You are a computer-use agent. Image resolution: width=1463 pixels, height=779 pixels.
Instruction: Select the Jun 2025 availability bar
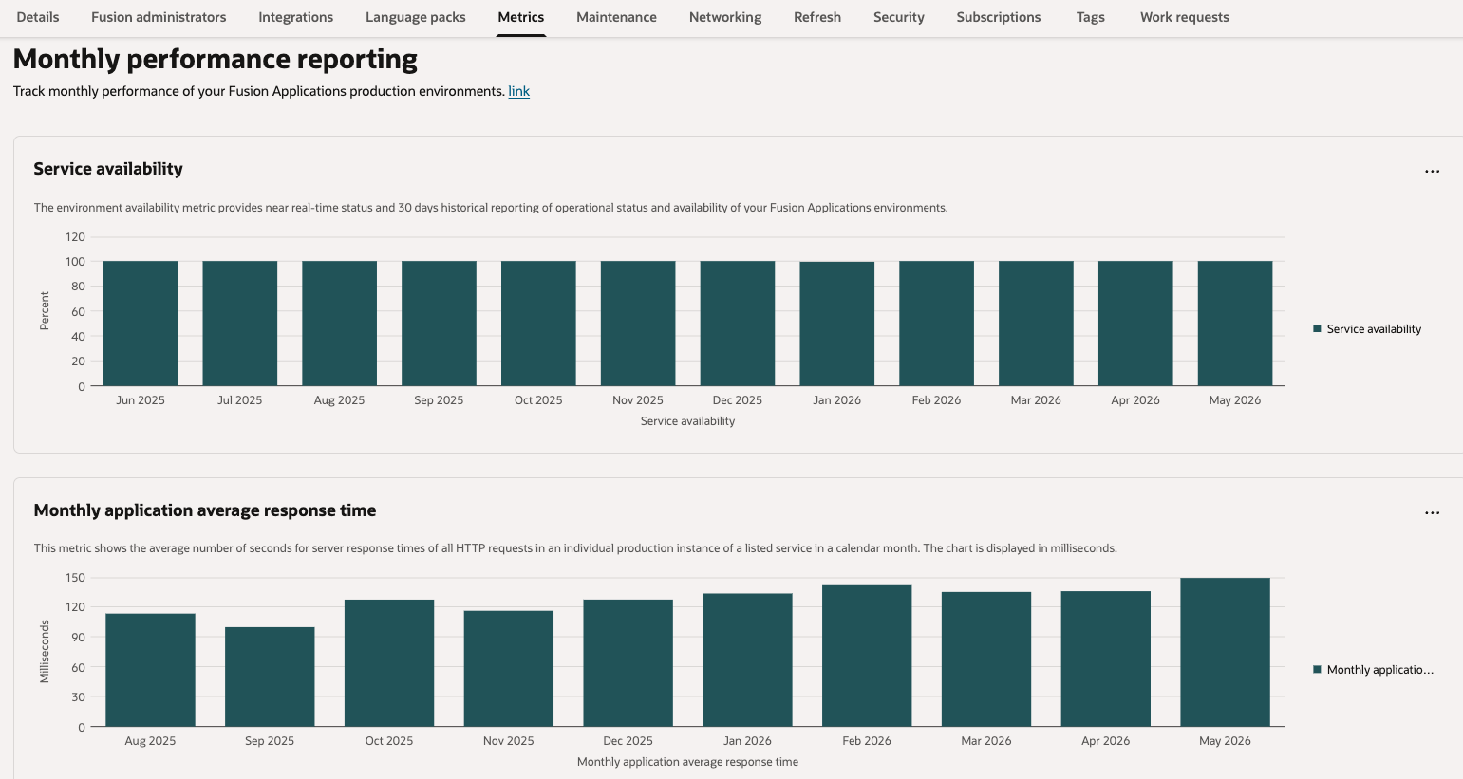coord(141,324)
